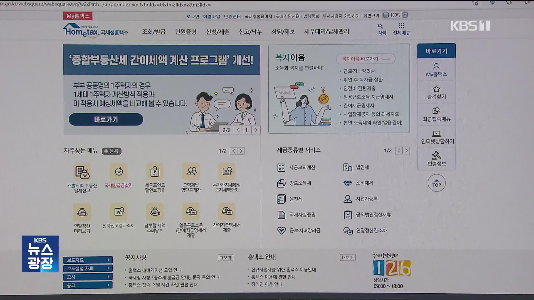The height and width of the screenshot is (300, 534).
Task: Open the 민원증명 menu
Action: click(x=186, y=32)
